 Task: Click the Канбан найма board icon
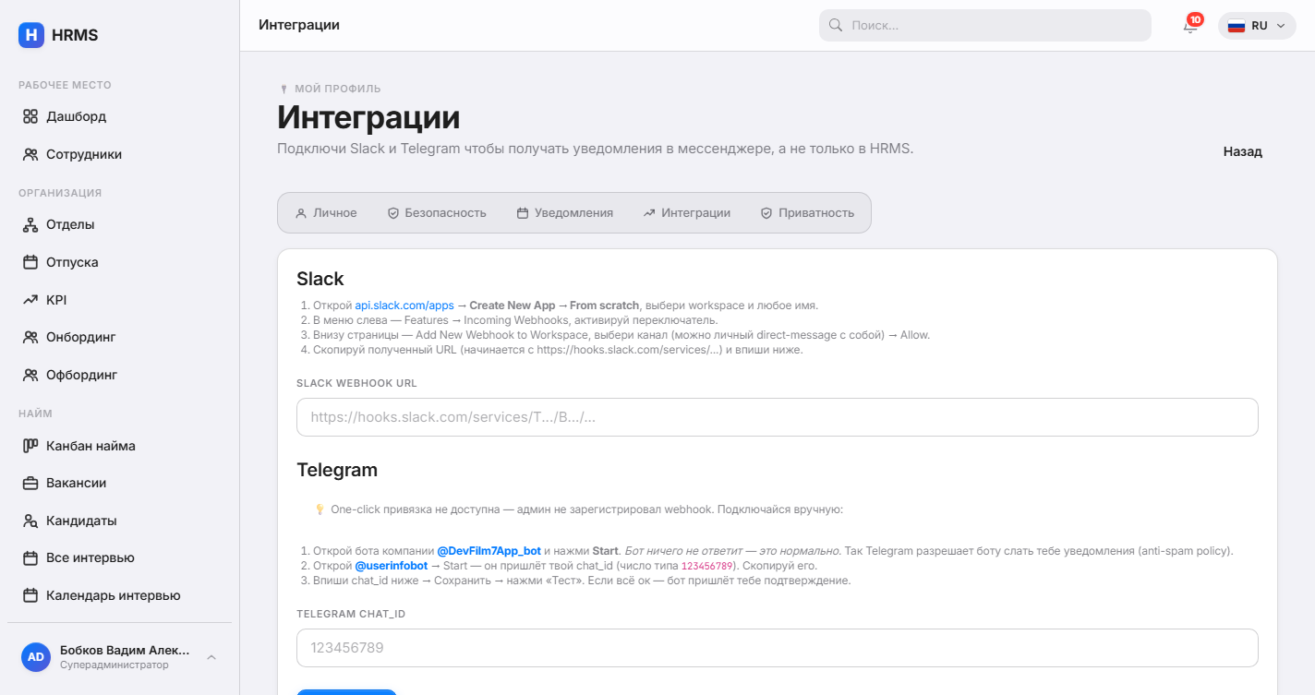point(30,446)
